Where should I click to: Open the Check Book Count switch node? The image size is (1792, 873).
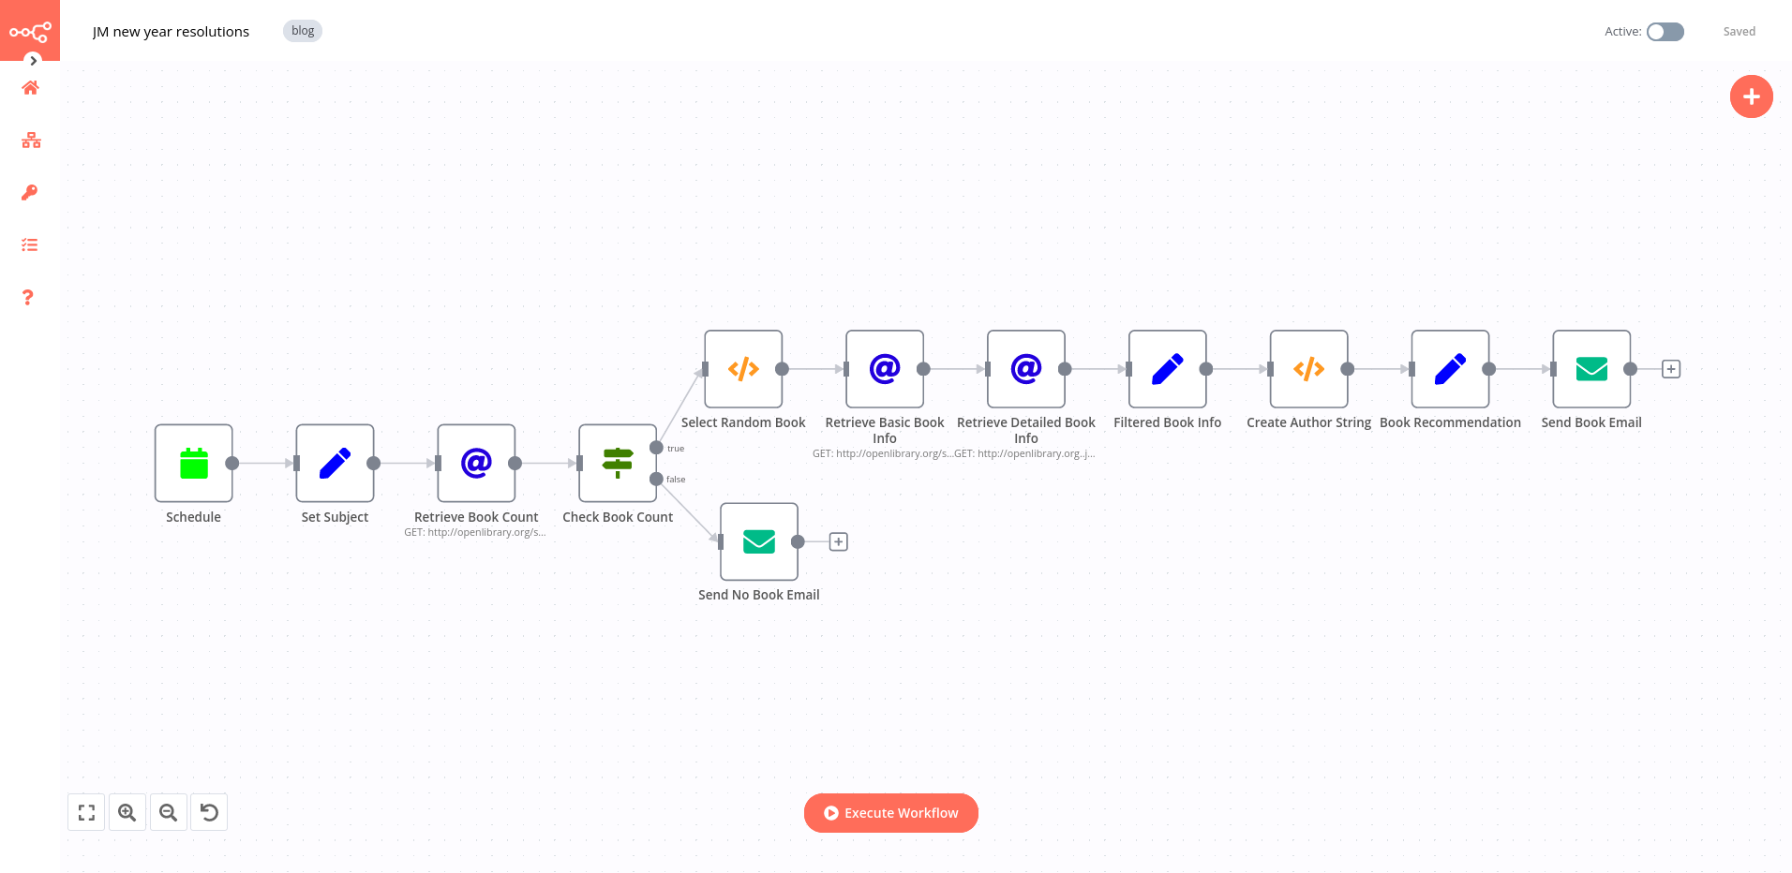[x=617, y=463]
